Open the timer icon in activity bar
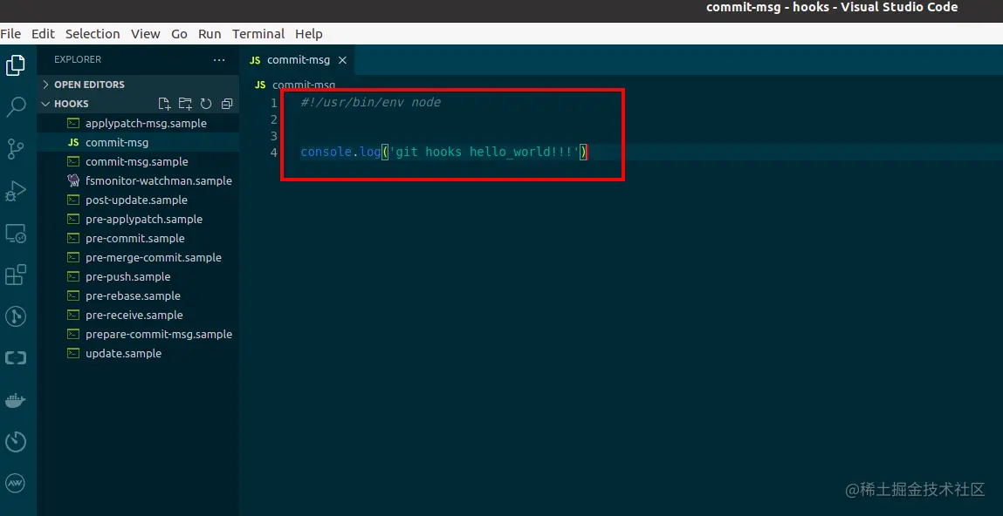 (16, 441)
